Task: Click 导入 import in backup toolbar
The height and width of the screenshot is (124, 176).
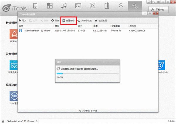Action: coord(23,21)
